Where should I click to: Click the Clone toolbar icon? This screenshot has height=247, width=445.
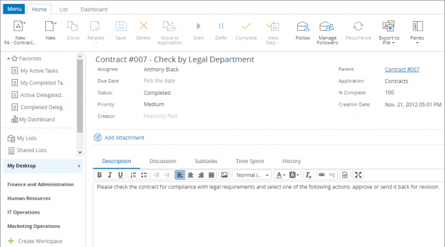click(x=73, y=27)
